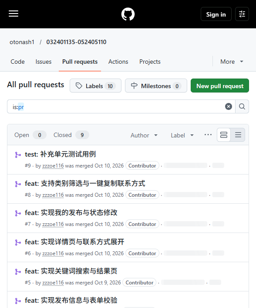This screenshot has height=308, width=256.
Task: Click New pull request button
Action: coord(220,86)
